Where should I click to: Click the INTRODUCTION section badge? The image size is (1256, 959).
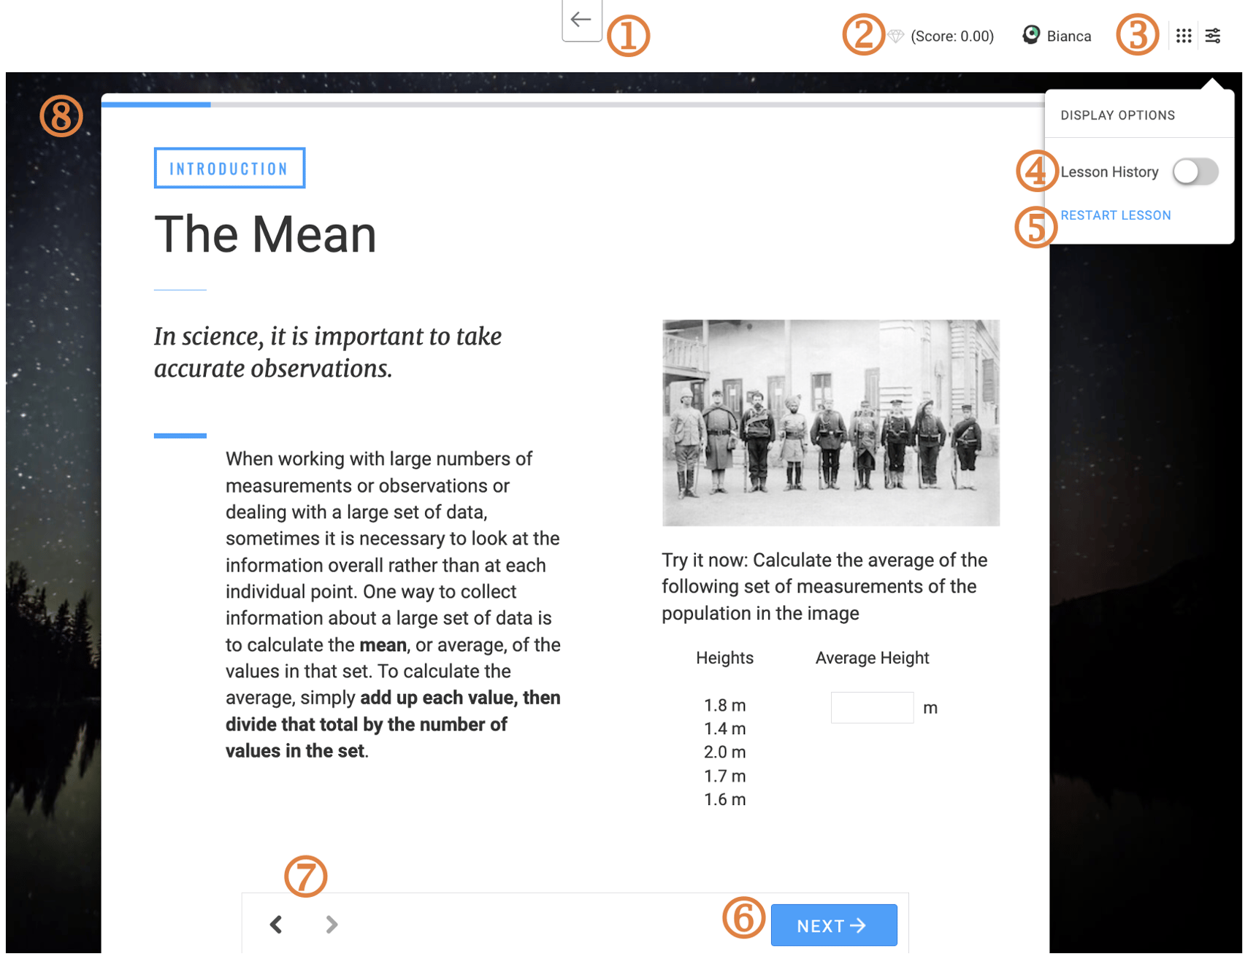click(x=229, y=168)
